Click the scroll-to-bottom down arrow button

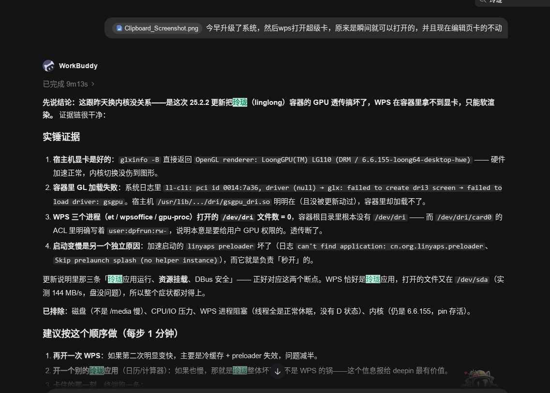[278, 371]
